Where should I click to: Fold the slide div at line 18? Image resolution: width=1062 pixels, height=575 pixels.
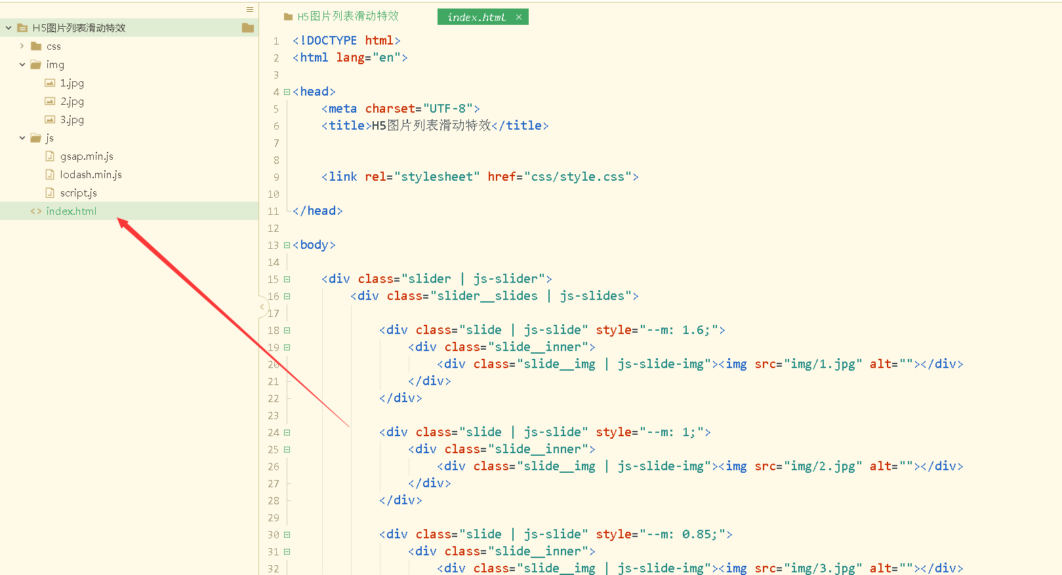coord(287,330)
